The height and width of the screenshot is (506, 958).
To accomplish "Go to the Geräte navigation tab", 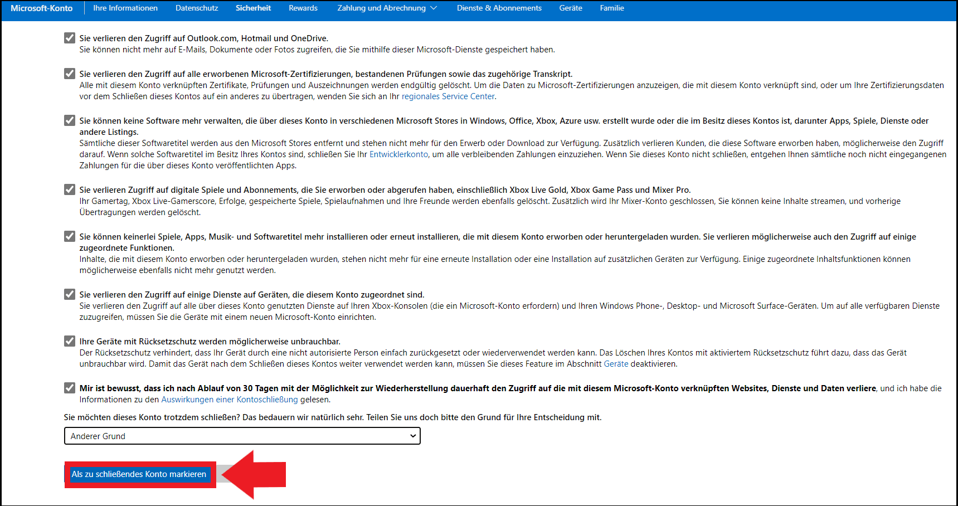I will click(x=571, y=8).
